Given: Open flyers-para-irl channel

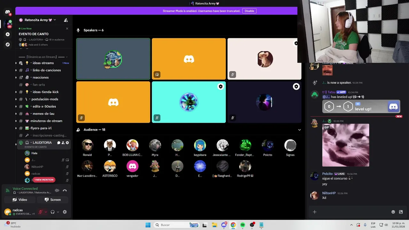Looking at the screenshot, I should (43, 128).
